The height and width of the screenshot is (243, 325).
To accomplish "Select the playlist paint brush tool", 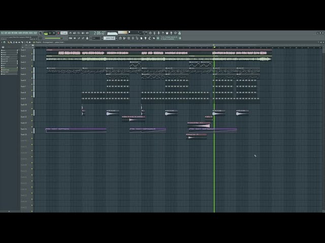I will pos(11,42).
